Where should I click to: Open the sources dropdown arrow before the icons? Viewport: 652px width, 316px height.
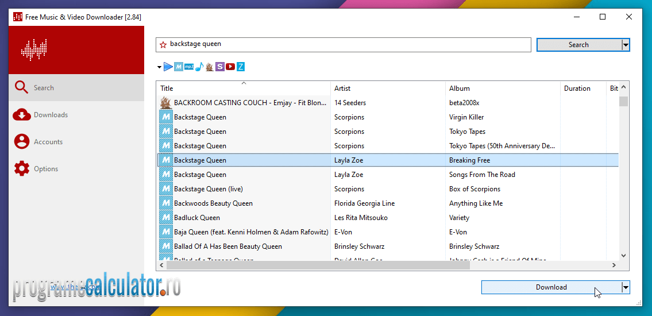pyautogui.click(x=159, y=67)
